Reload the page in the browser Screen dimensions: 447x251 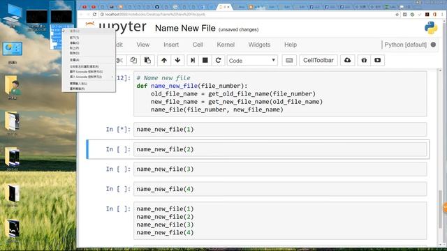(95, 14)
